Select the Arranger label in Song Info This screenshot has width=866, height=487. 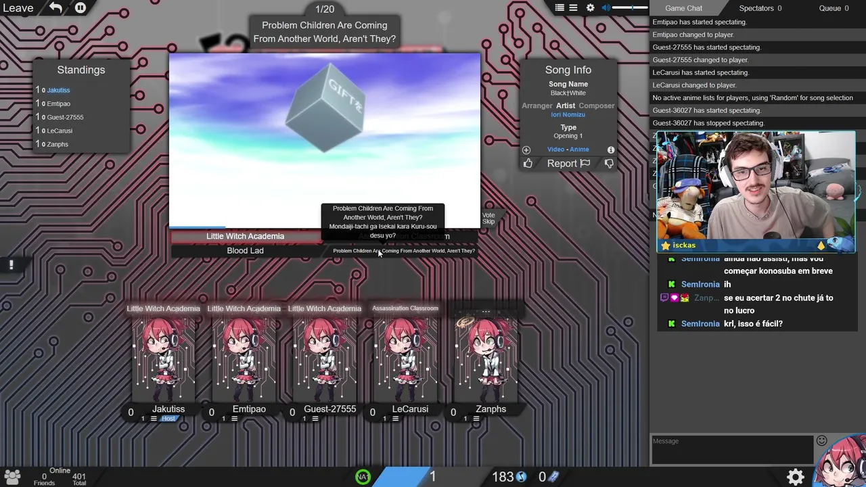coord(537,106)
